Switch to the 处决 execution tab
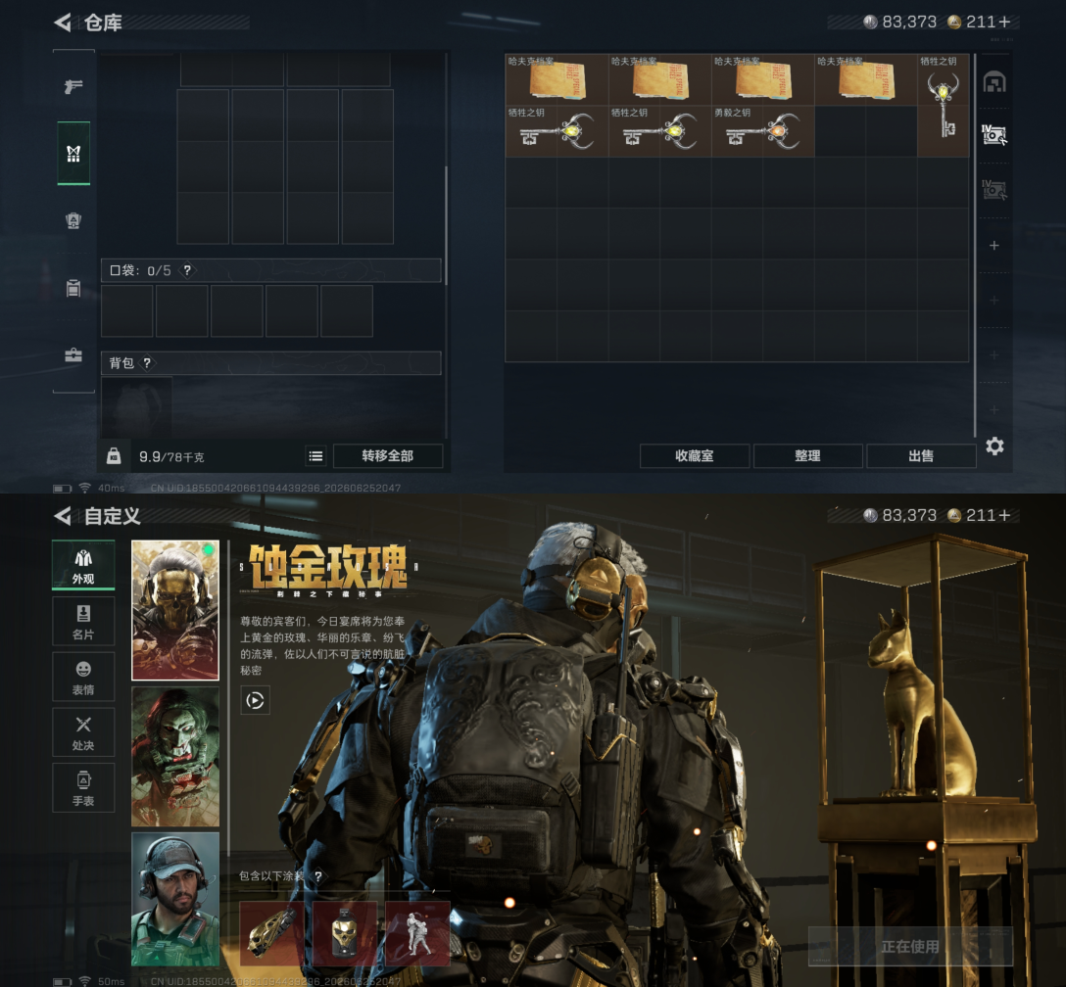Screen dimensions: 1066x987 (83, 732)
